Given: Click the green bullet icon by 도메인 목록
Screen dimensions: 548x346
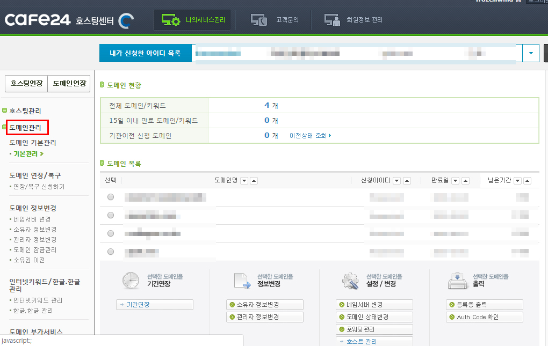Looking at the screenshot, I should 102,163.
